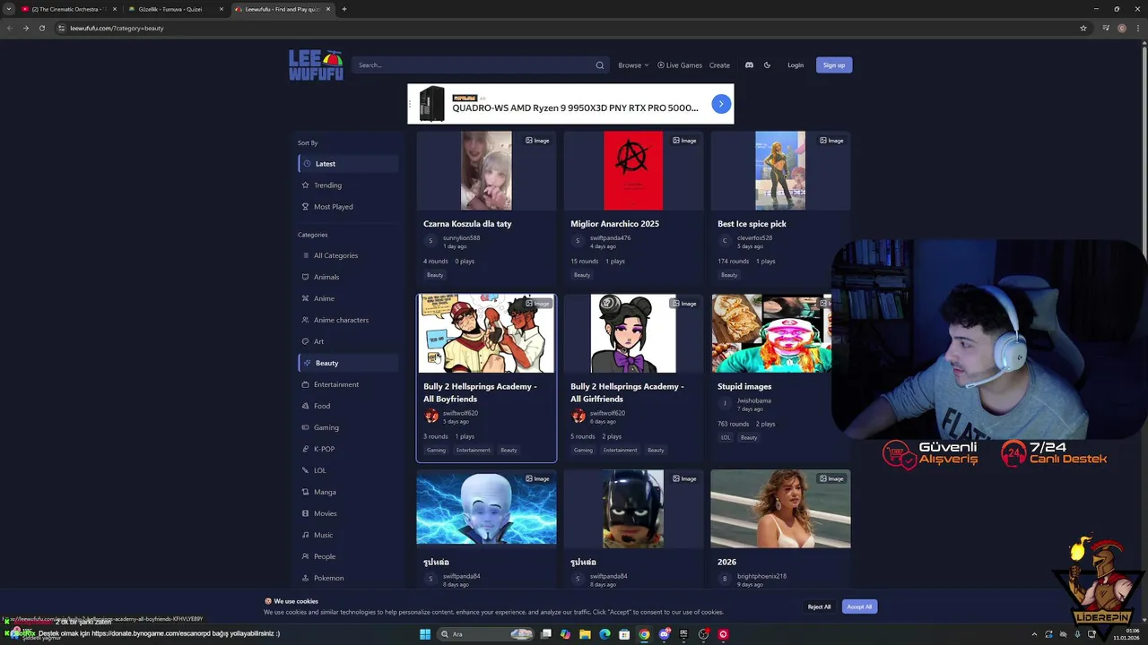Click the ad's blue arrow button

click(x=721, y=104)
